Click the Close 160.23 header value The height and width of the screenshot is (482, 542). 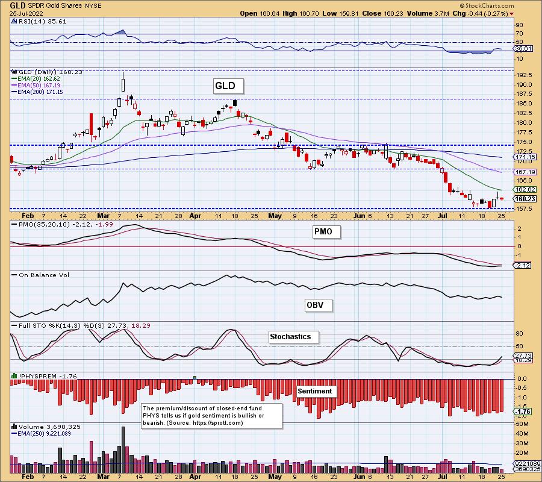[x=382, y=13]
